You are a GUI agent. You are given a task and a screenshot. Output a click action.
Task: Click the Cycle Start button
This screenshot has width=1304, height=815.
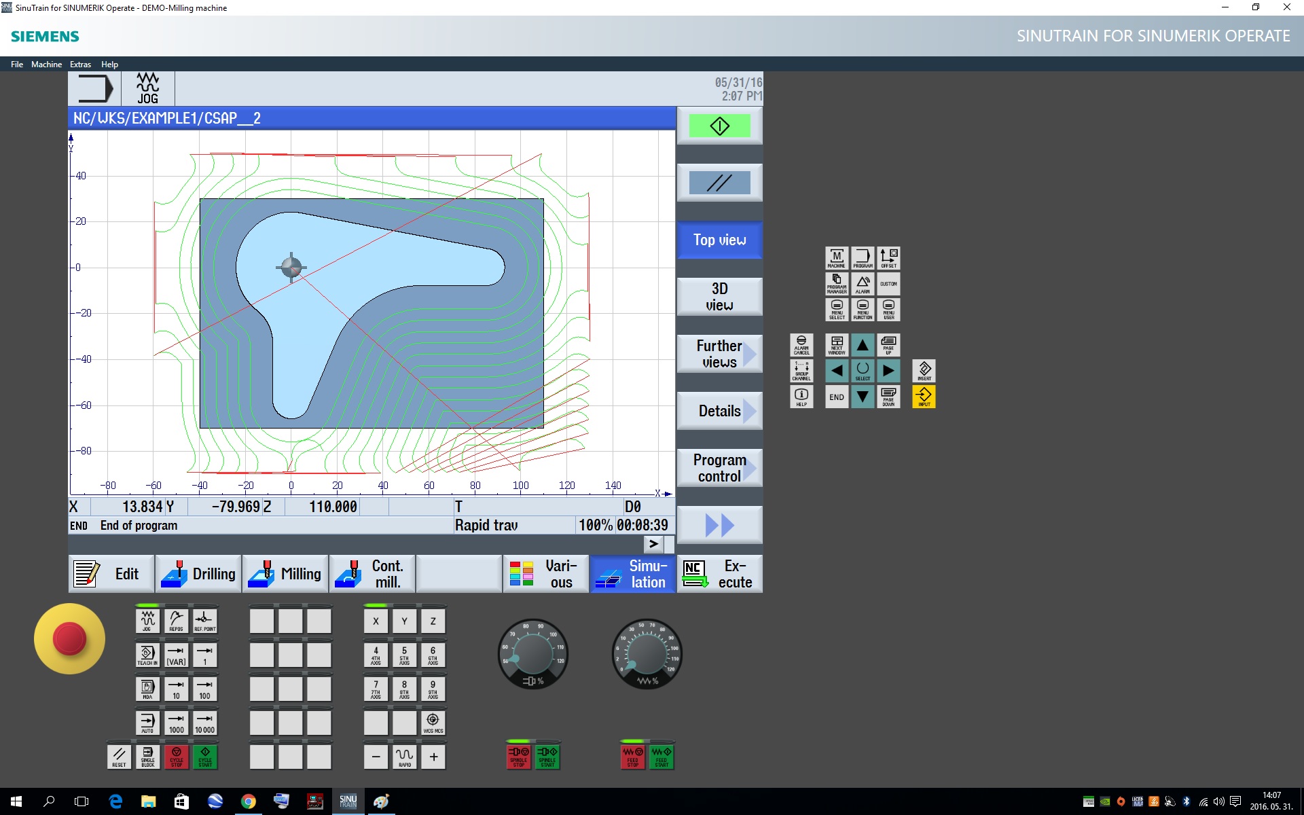click(x=205, y=756)
